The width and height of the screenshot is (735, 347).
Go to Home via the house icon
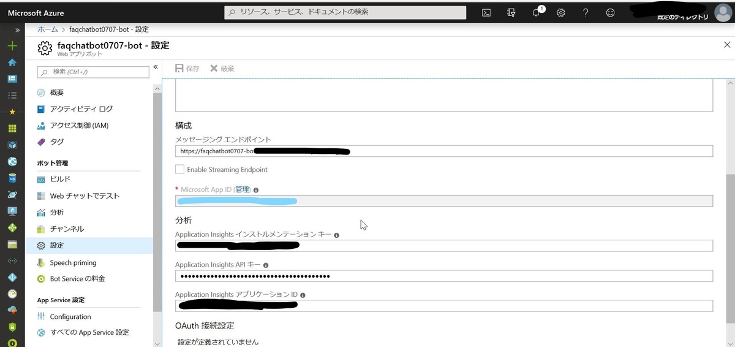pos(12,63)
